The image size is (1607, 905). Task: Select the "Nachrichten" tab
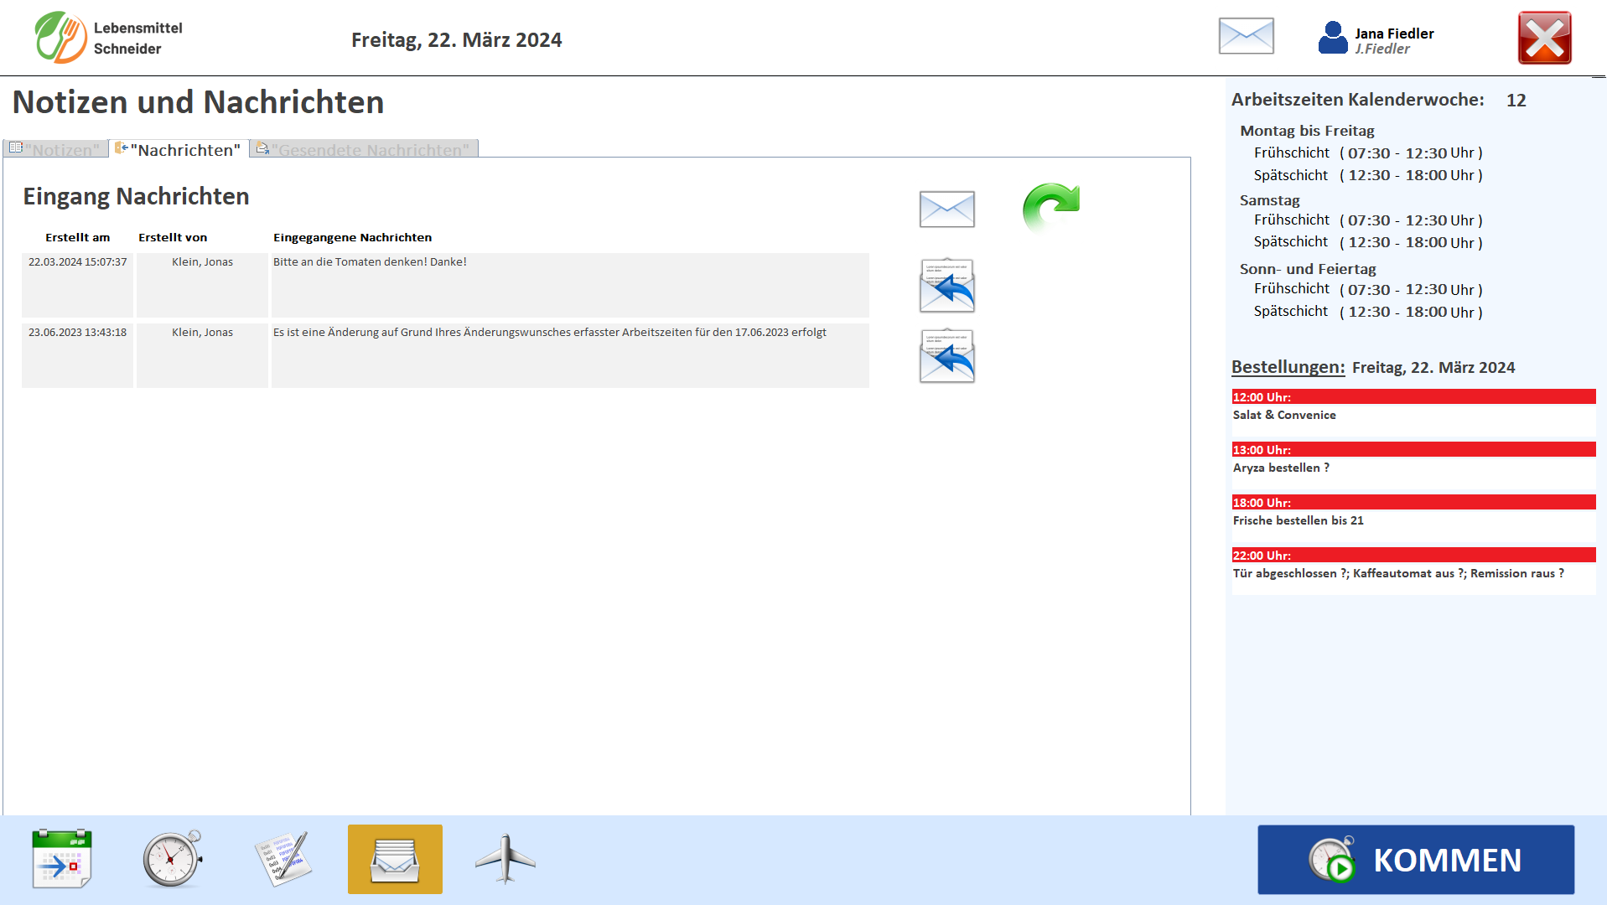179,149
